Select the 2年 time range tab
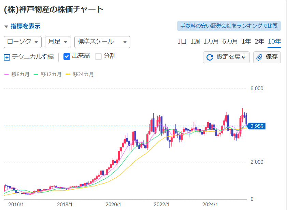The height and width of the screenshot is (210, 287). tap(259, 42)
